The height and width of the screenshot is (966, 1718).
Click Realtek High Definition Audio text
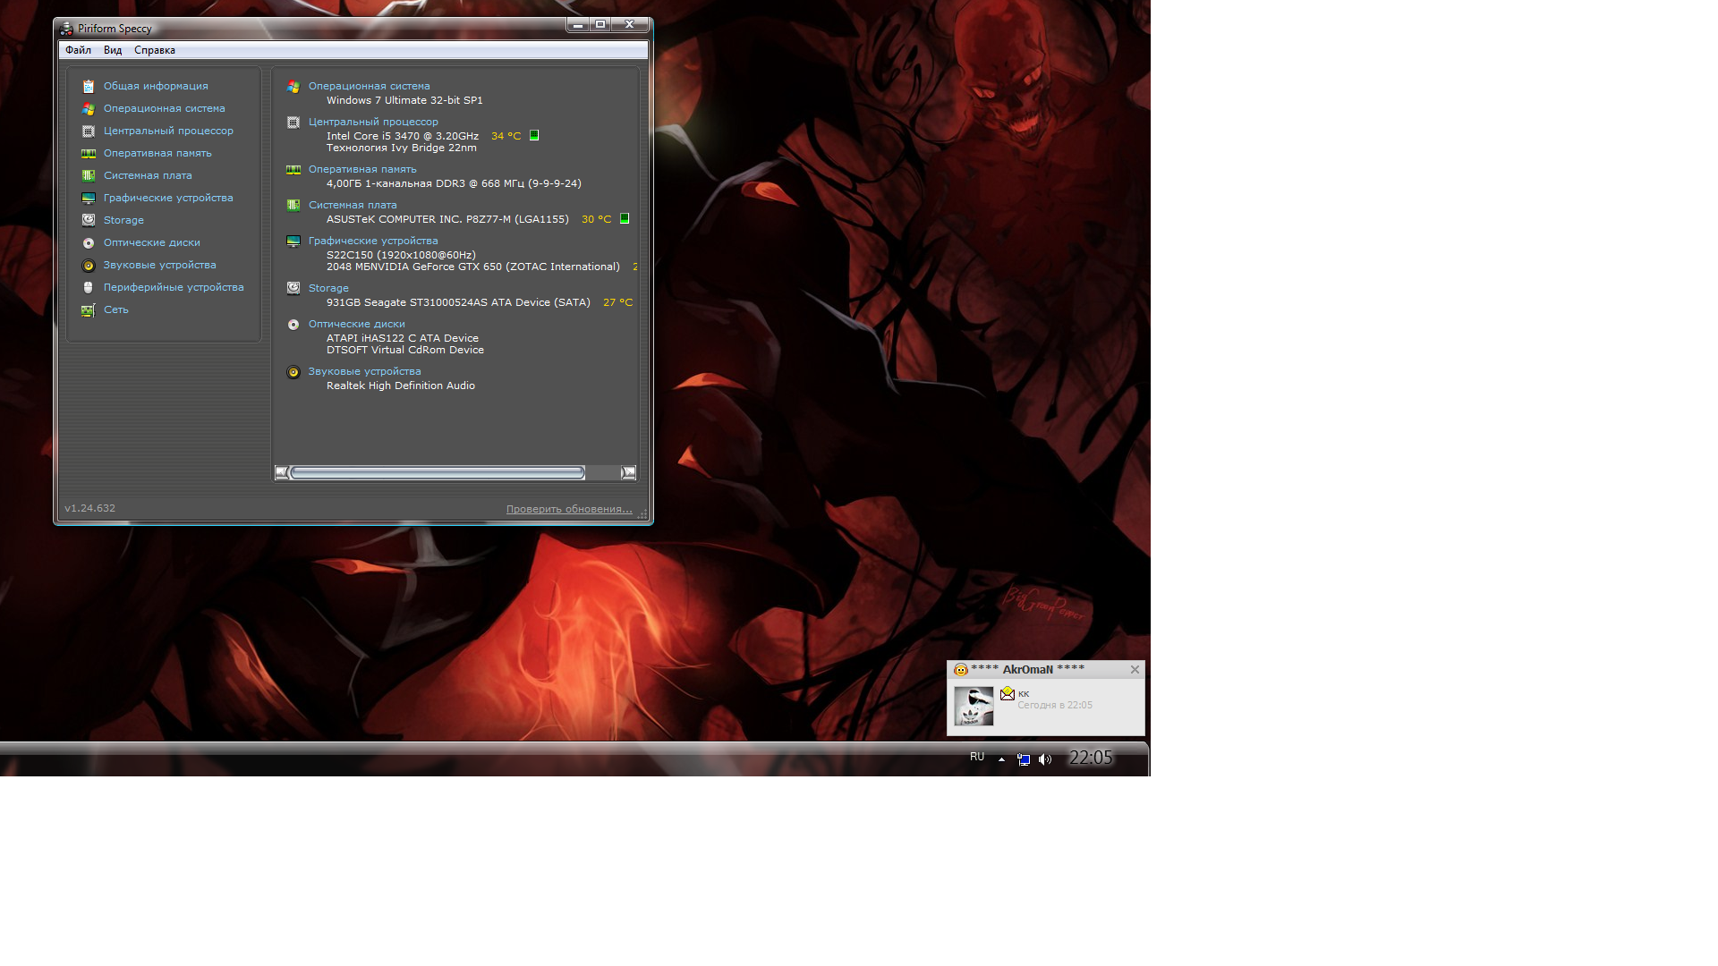tap(401, 386)
